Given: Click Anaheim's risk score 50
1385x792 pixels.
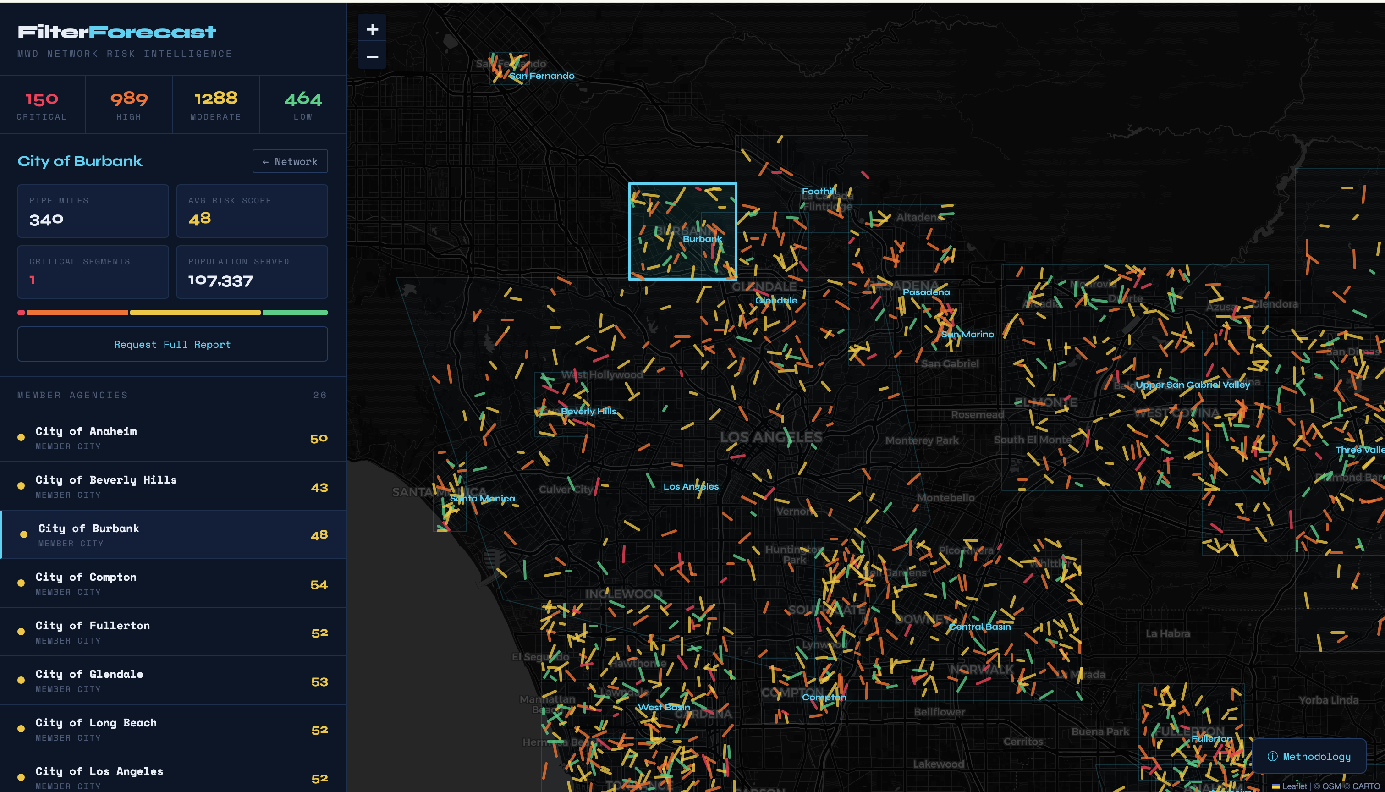Looking at the screenshot, I should click(x=319, y=439).
